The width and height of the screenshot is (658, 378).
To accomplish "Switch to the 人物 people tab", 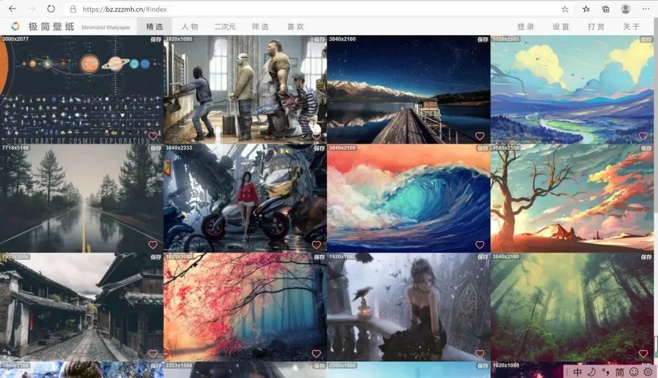I will [189, 26].
